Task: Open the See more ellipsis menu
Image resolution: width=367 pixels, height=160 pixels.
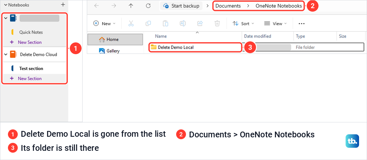Action: click(x=302, y=24)
